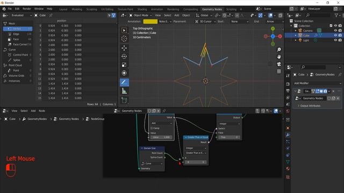Click the green Y axis on navigation gizmo
This screenshot has width=344, height=193.
coord(273,28)
